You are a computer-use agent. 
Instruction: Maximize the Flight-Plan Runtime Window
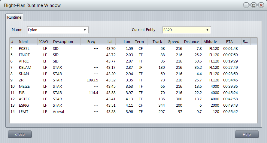point(253,5)
